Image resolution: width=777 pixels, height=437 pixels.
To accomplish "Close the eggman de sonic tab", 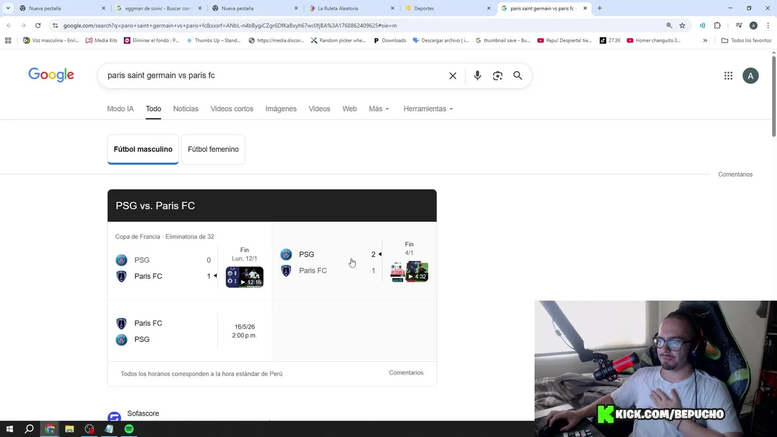I will click(x=200, y=8).
